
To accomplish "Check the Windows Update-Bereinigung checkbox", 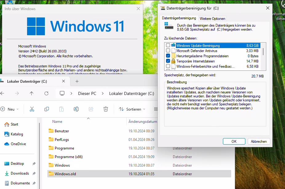I will pyautogui.click(x=168, y=45).
